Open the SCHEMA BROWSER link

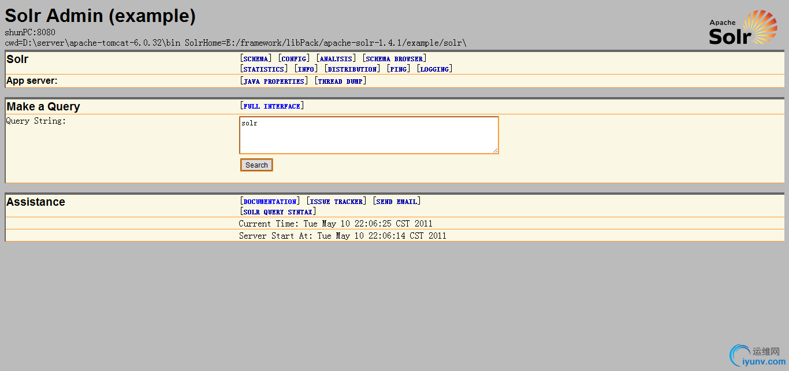(394, 59)
